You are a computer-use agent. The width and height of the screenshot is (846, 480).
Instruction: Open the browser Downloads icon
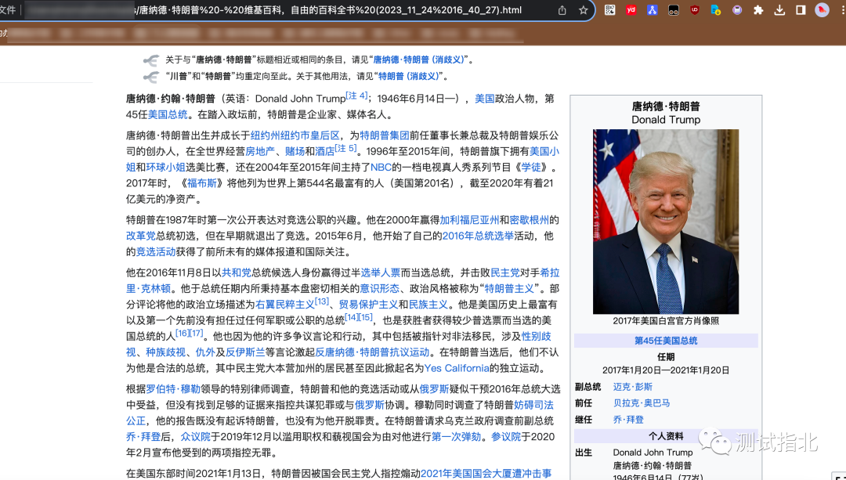(x=779, y=10)
